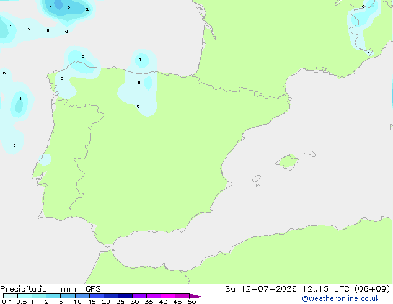
Task: Click the '50' legend scale label
Action: (192, 302)
